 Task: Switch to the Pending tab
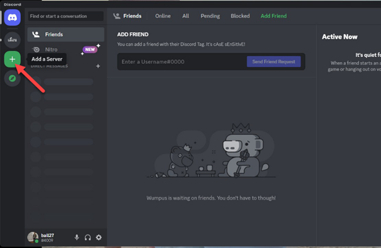[x=210, y=16]
